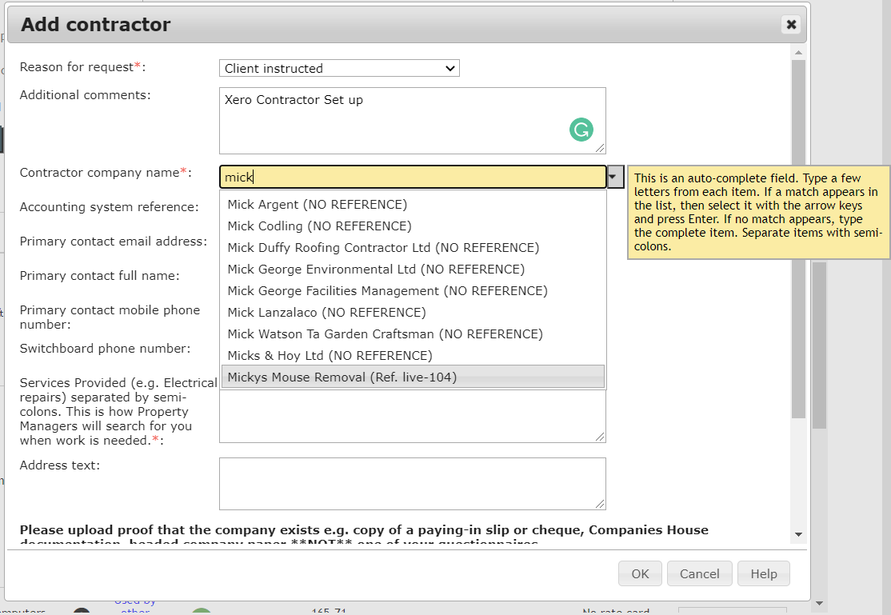
Task: Expand the contractor company name dropdown arrow
Action: coord(615,177)
